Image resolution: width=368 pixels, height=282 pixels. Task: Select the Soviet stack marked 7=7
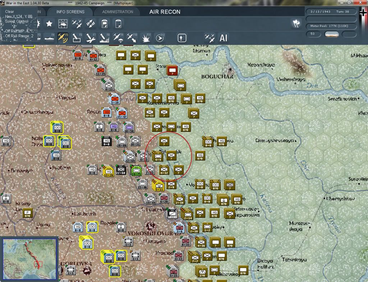point(195,257)
